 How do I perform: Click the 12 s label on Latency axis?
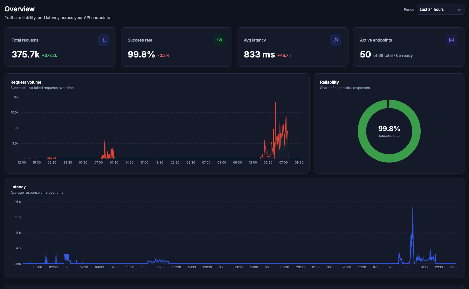tap(18, 217)
